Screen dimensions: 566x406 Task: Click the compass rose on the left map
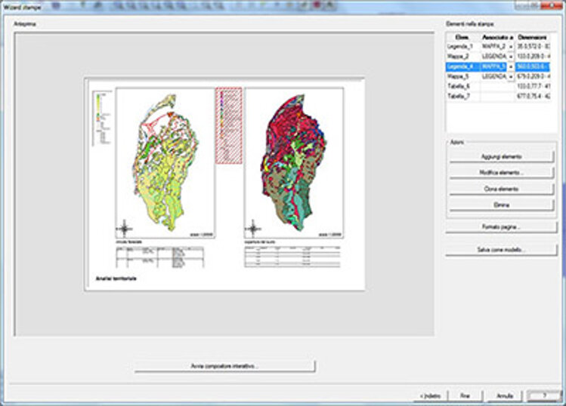click(x=125, y=229)
